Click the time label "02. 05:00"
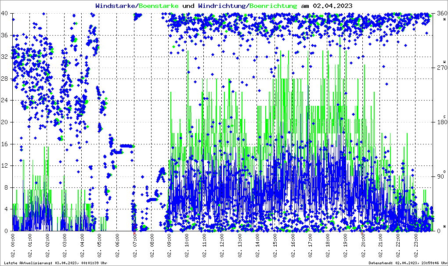This screenshot has width=448, height=266. (x=99, y=245)
